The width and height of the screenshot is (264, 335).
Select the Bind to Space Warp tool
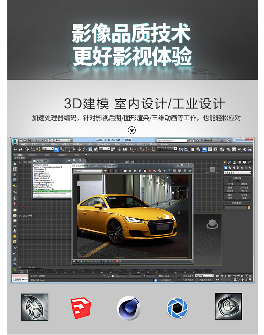point(38,149)
